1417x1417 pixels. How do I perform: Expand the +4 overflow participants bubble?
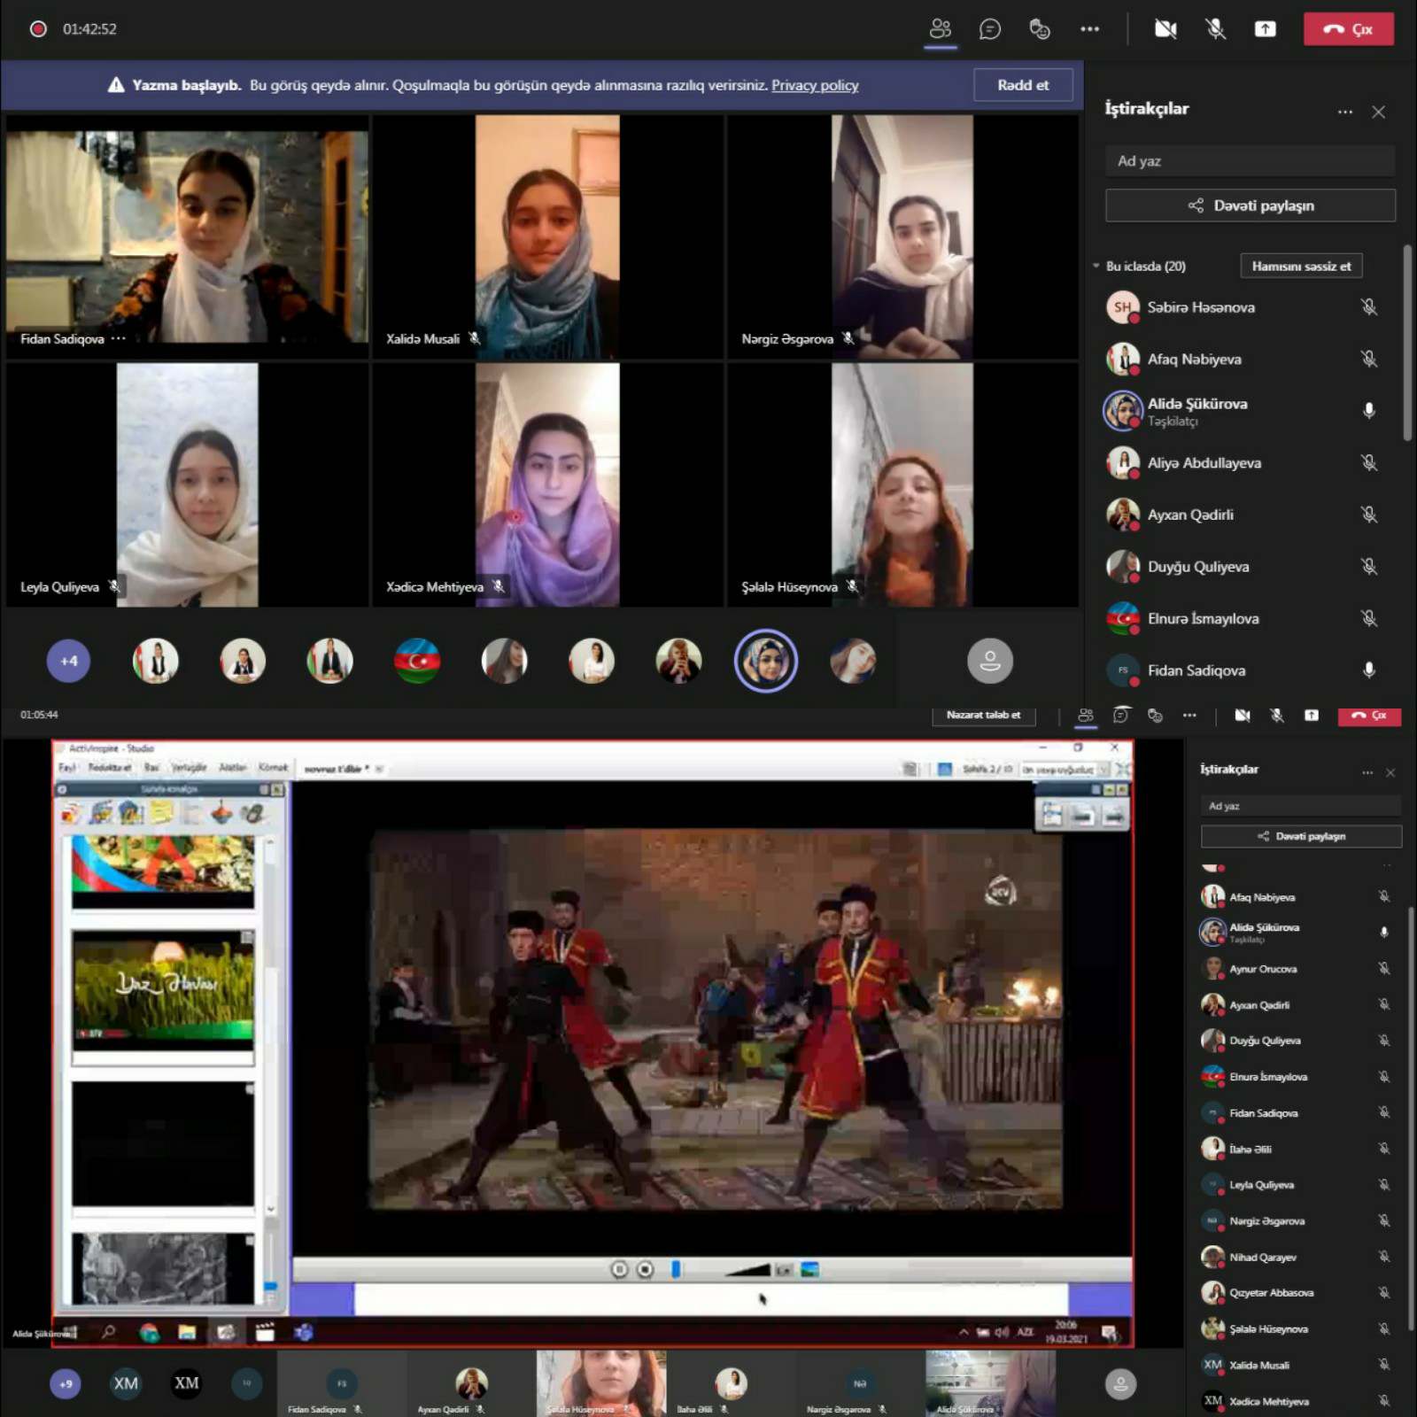click(x=68, y=661)
